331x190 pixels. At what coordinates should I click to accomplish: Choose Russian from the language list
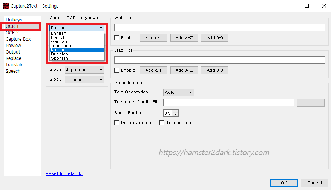tap(77, 54)
